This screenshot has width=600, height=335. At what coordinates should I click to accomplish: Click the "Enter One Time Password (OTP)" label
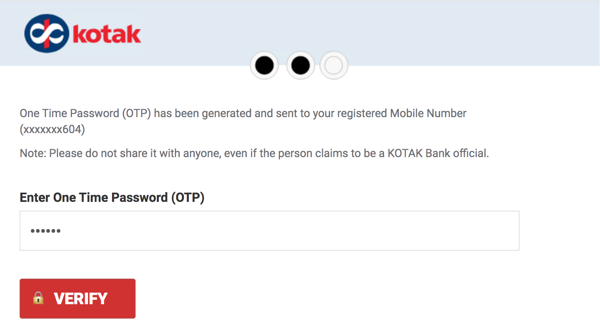[x=112, y=197]
